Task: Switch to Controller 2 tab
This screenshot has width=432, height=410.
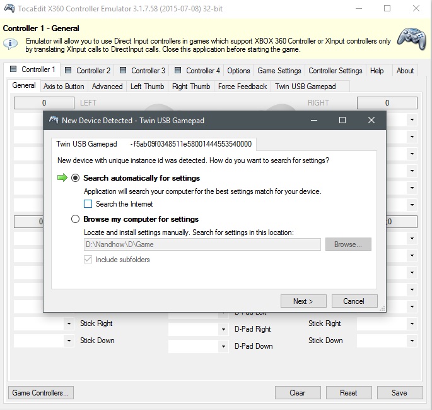Action: 88,71
